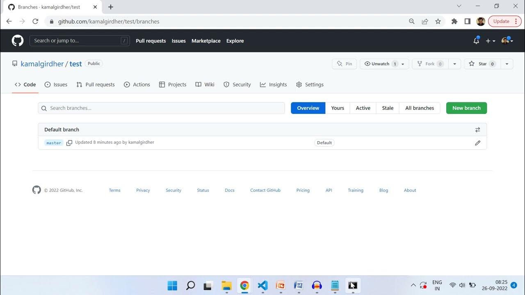Open Visual Studio Code from taskbar
Image resolution: width=525 pixels, height=295 pixels.
click(262, 285)
